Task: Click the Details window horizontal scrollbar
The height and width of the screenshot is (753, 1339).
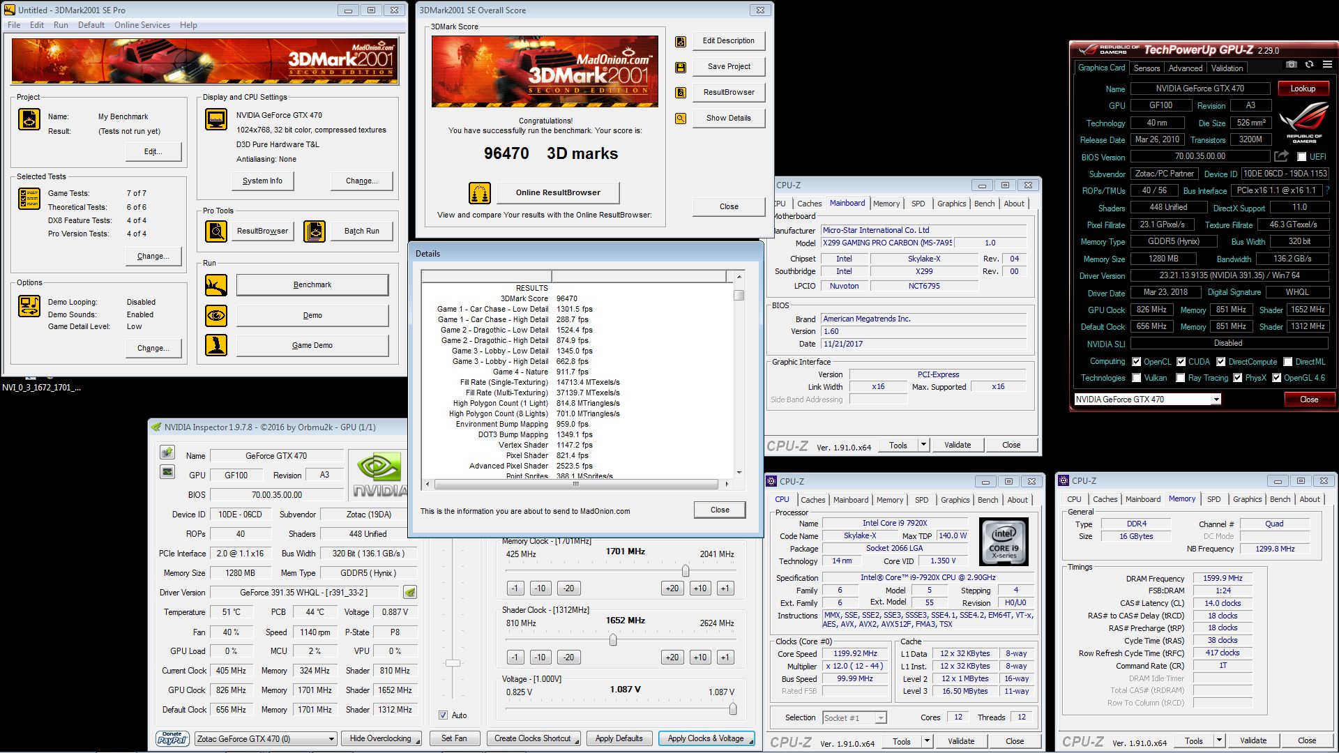Action: click(576, 484)
